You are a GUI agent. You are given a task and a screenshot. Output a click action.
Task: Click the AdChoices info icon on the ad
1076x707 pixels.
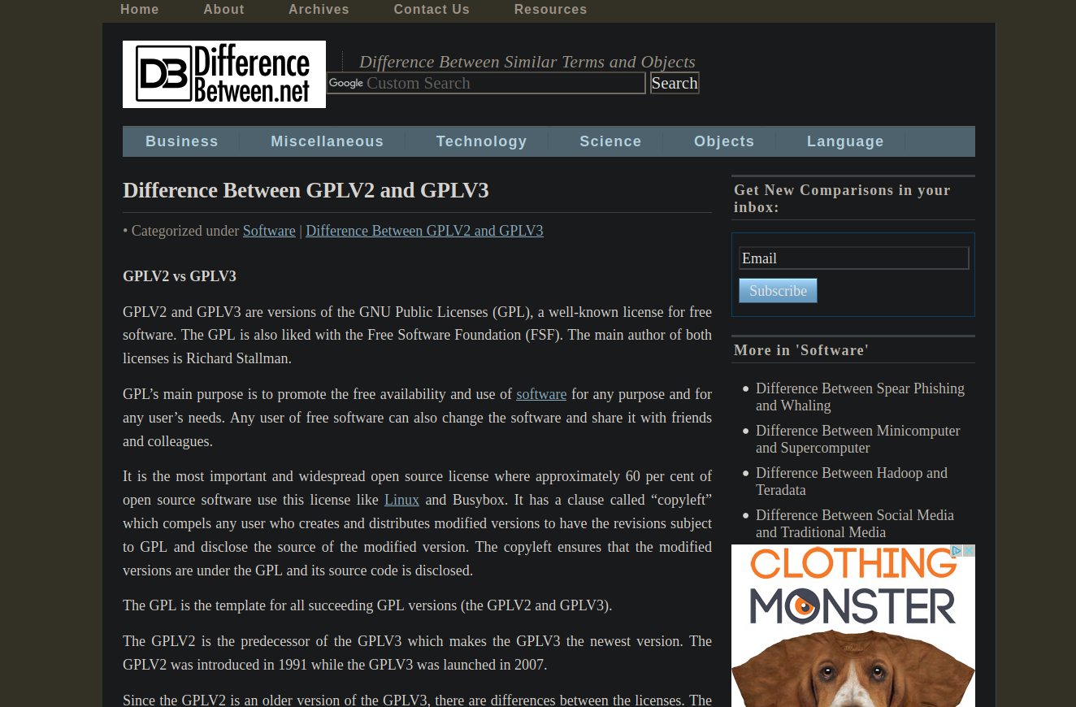tap(956, 550)
